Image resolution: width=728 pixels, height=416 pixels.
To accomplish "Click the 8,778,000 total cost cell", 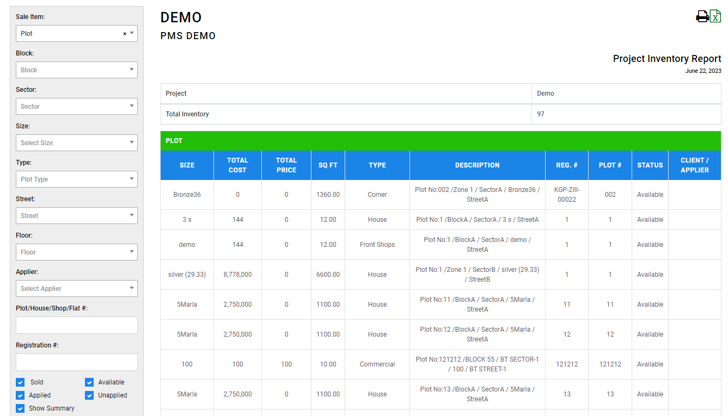I will pyautogui.click(x=237, y=275).
